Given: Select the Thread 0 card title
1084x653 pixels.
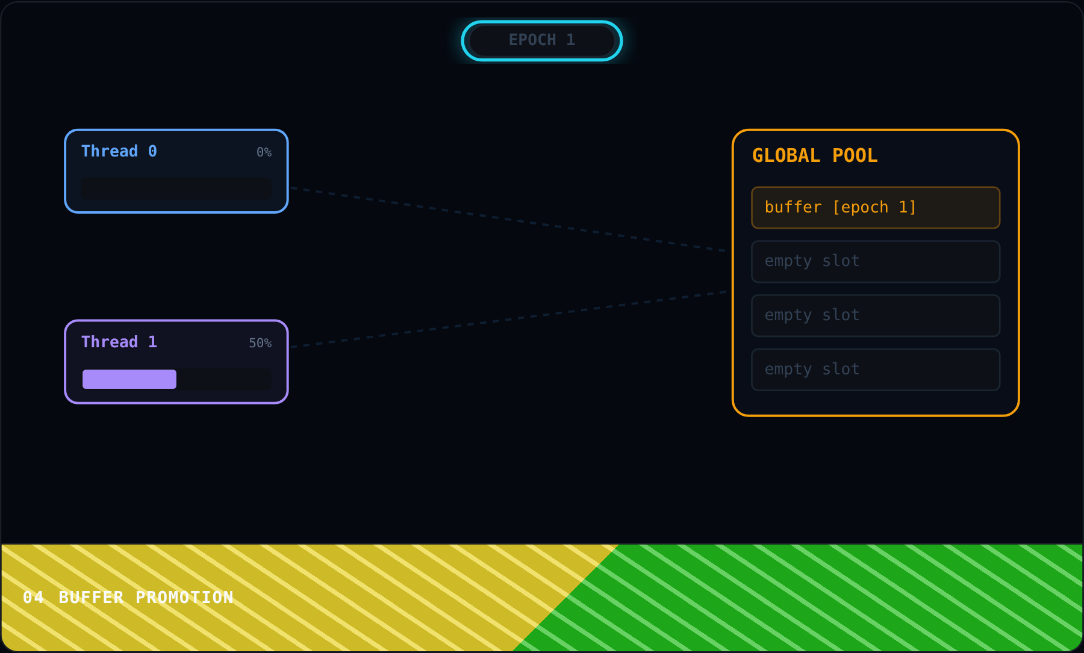Looking at the screenshot, I should (x=119, y=151).
